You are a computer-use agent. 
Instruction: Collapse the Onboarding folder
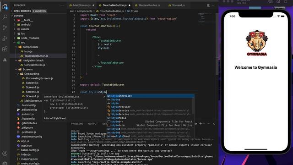[32, 74]
